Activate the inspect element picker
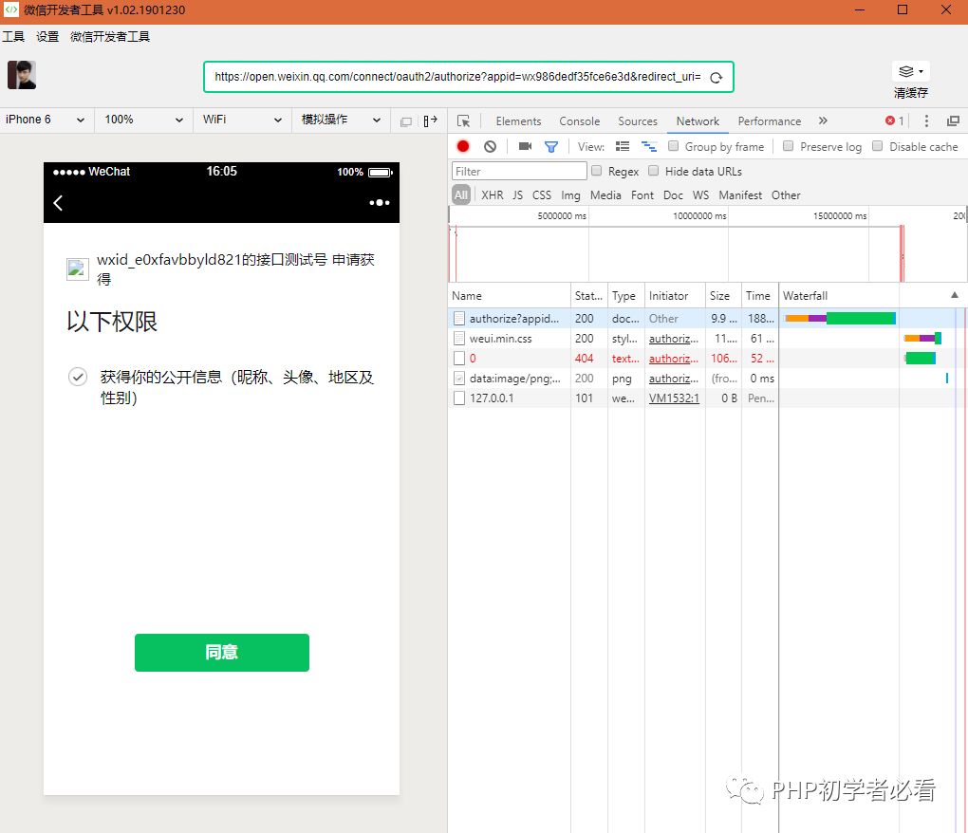Viewport: 968px width, 833px height. click(464, 121)
